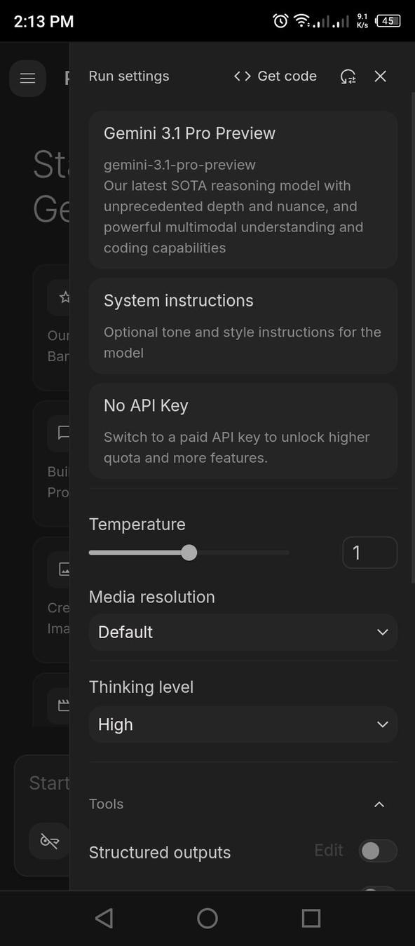
Task: Click the chat bubble icon in sidebar
Action: pyautogui.click(x=64, y=433)
